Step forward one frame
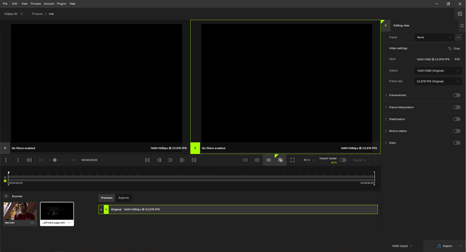 [x=182, y=160]
